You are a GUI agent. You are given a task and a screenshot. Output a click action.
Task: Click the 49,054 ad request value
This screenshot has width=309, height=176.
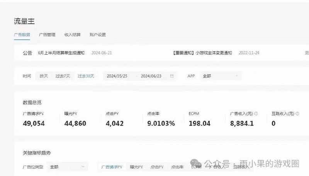(34, 124)
